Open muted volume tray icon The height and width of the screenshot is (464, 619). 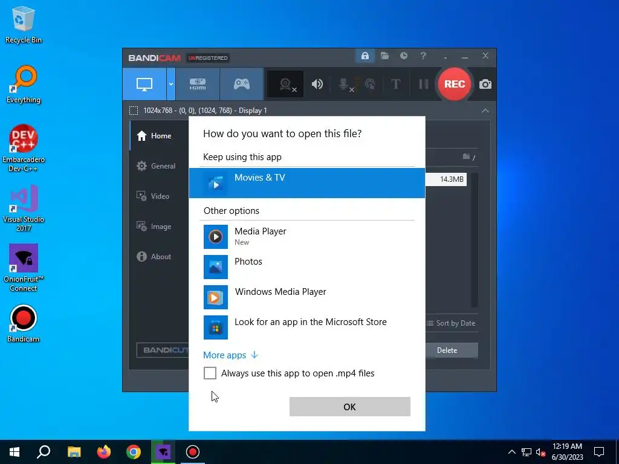click(x=540, y=452)
